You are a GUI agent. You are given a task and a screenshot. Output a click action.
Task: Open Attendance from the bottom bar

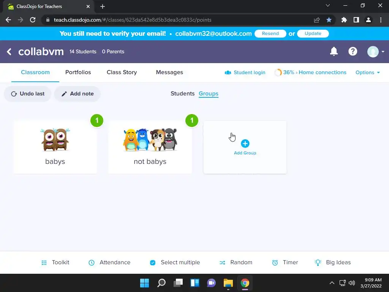click(109, 262)
